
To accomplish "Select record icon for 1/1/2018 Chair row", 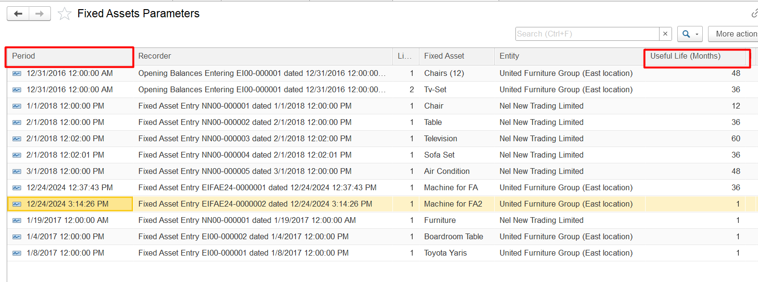I will pyautogui.click(x=17, y=106).
